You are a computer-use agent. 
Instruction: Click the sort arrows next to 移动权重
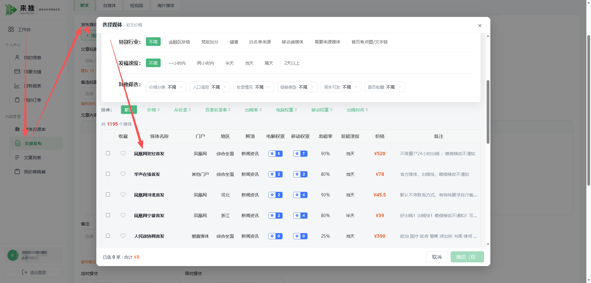pos(331,110)
